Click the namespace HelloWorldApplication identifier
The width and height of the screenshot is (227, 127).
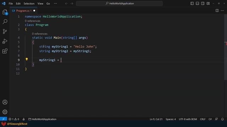coord(62,17)
